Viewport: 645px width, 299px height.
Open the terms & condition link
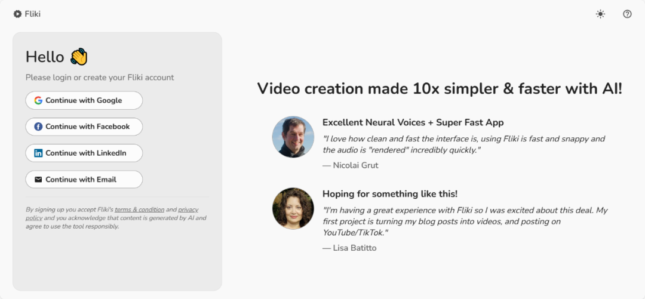139,209
